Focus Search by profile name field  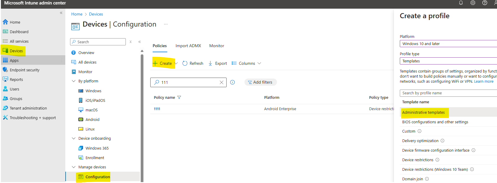click(x=448, y=93)
